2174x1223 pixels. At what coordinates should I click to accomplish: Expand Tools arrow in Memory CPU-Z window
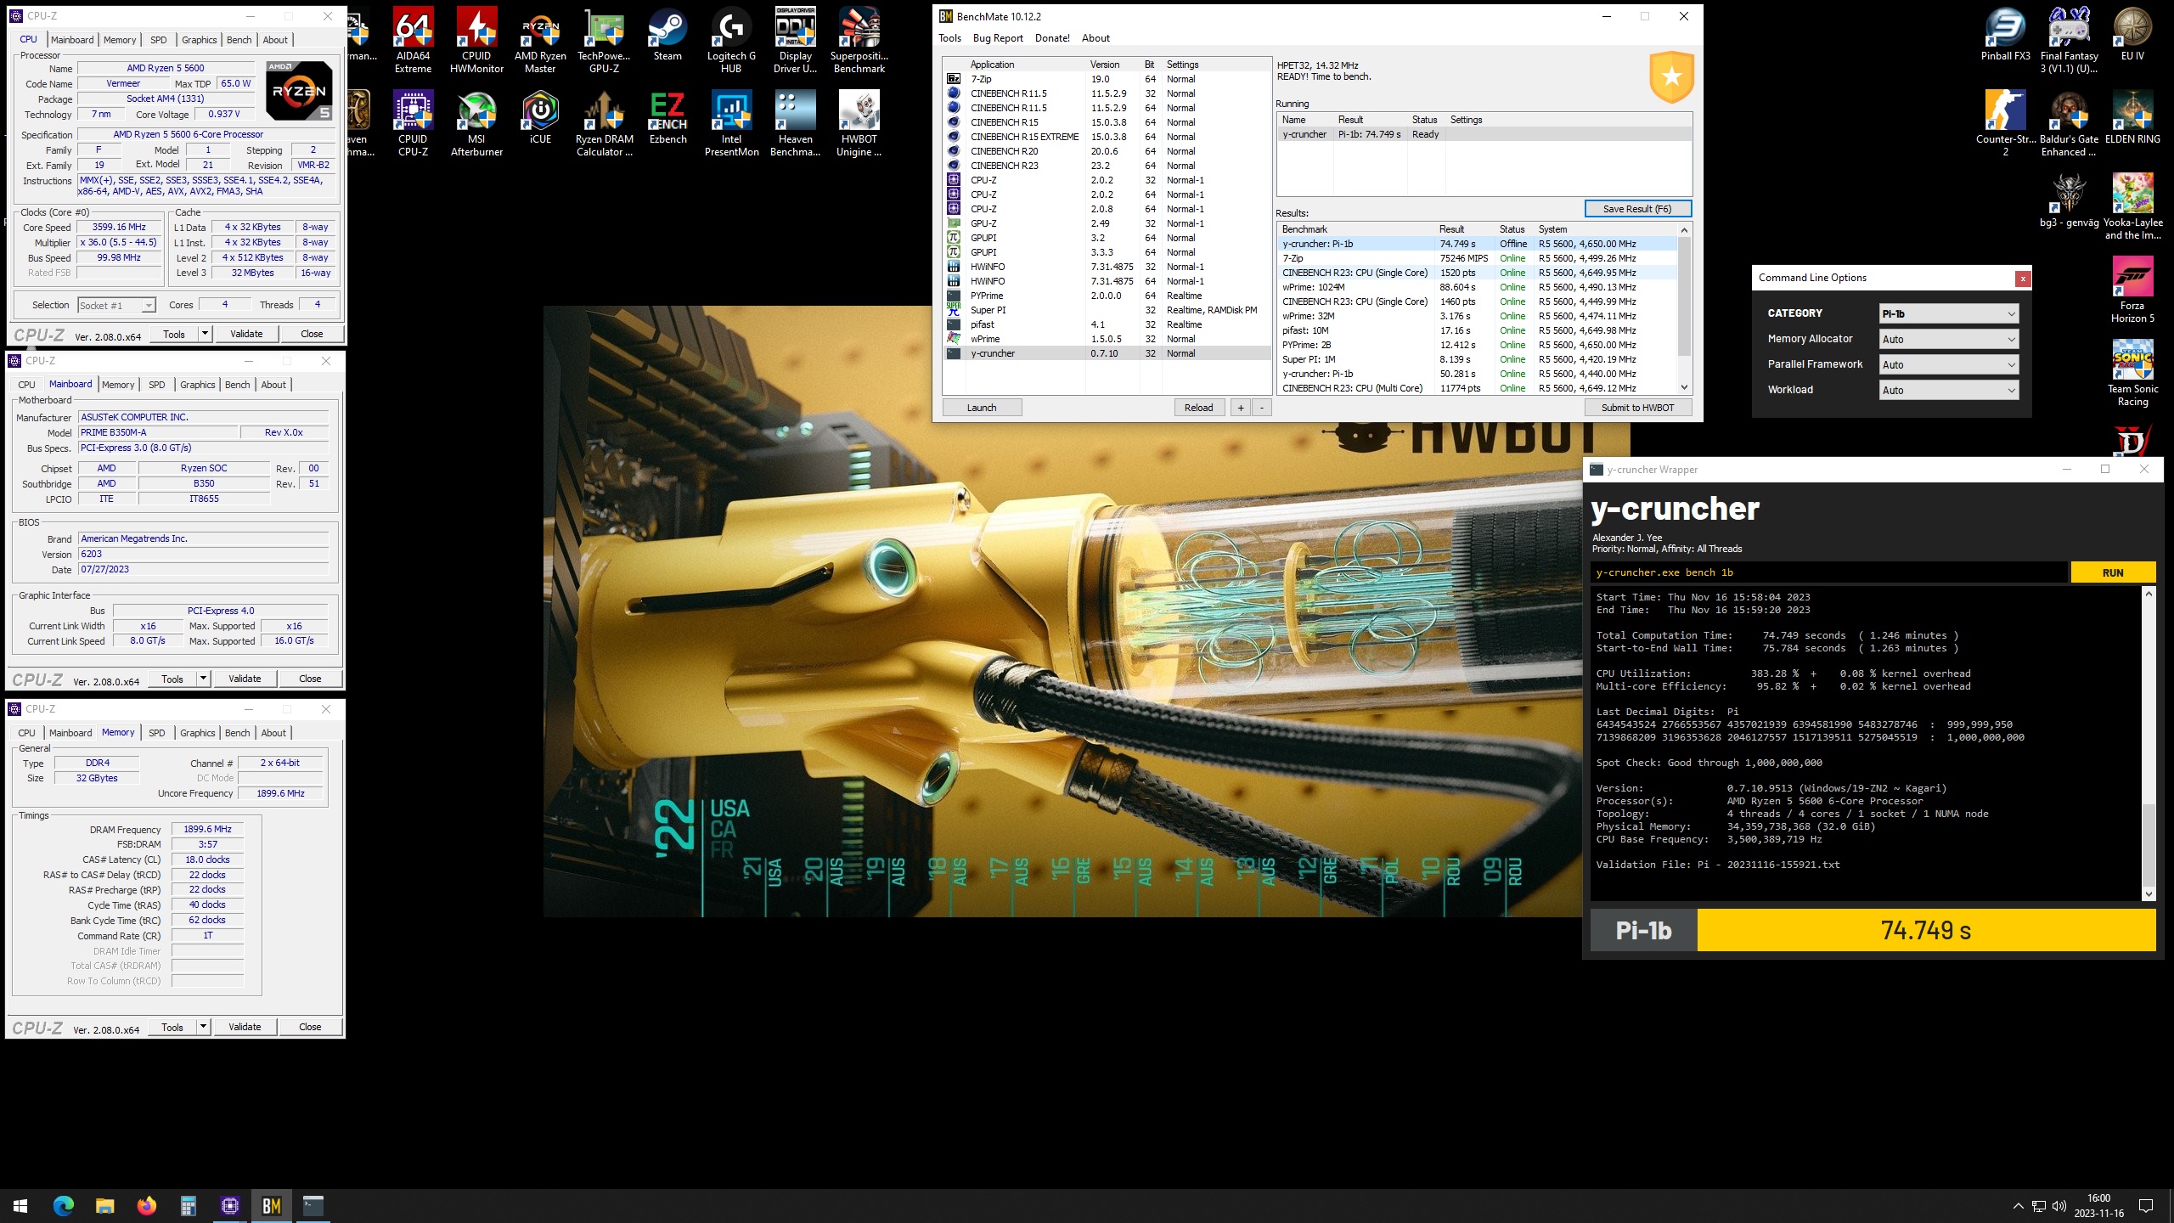click(203, 1027)
